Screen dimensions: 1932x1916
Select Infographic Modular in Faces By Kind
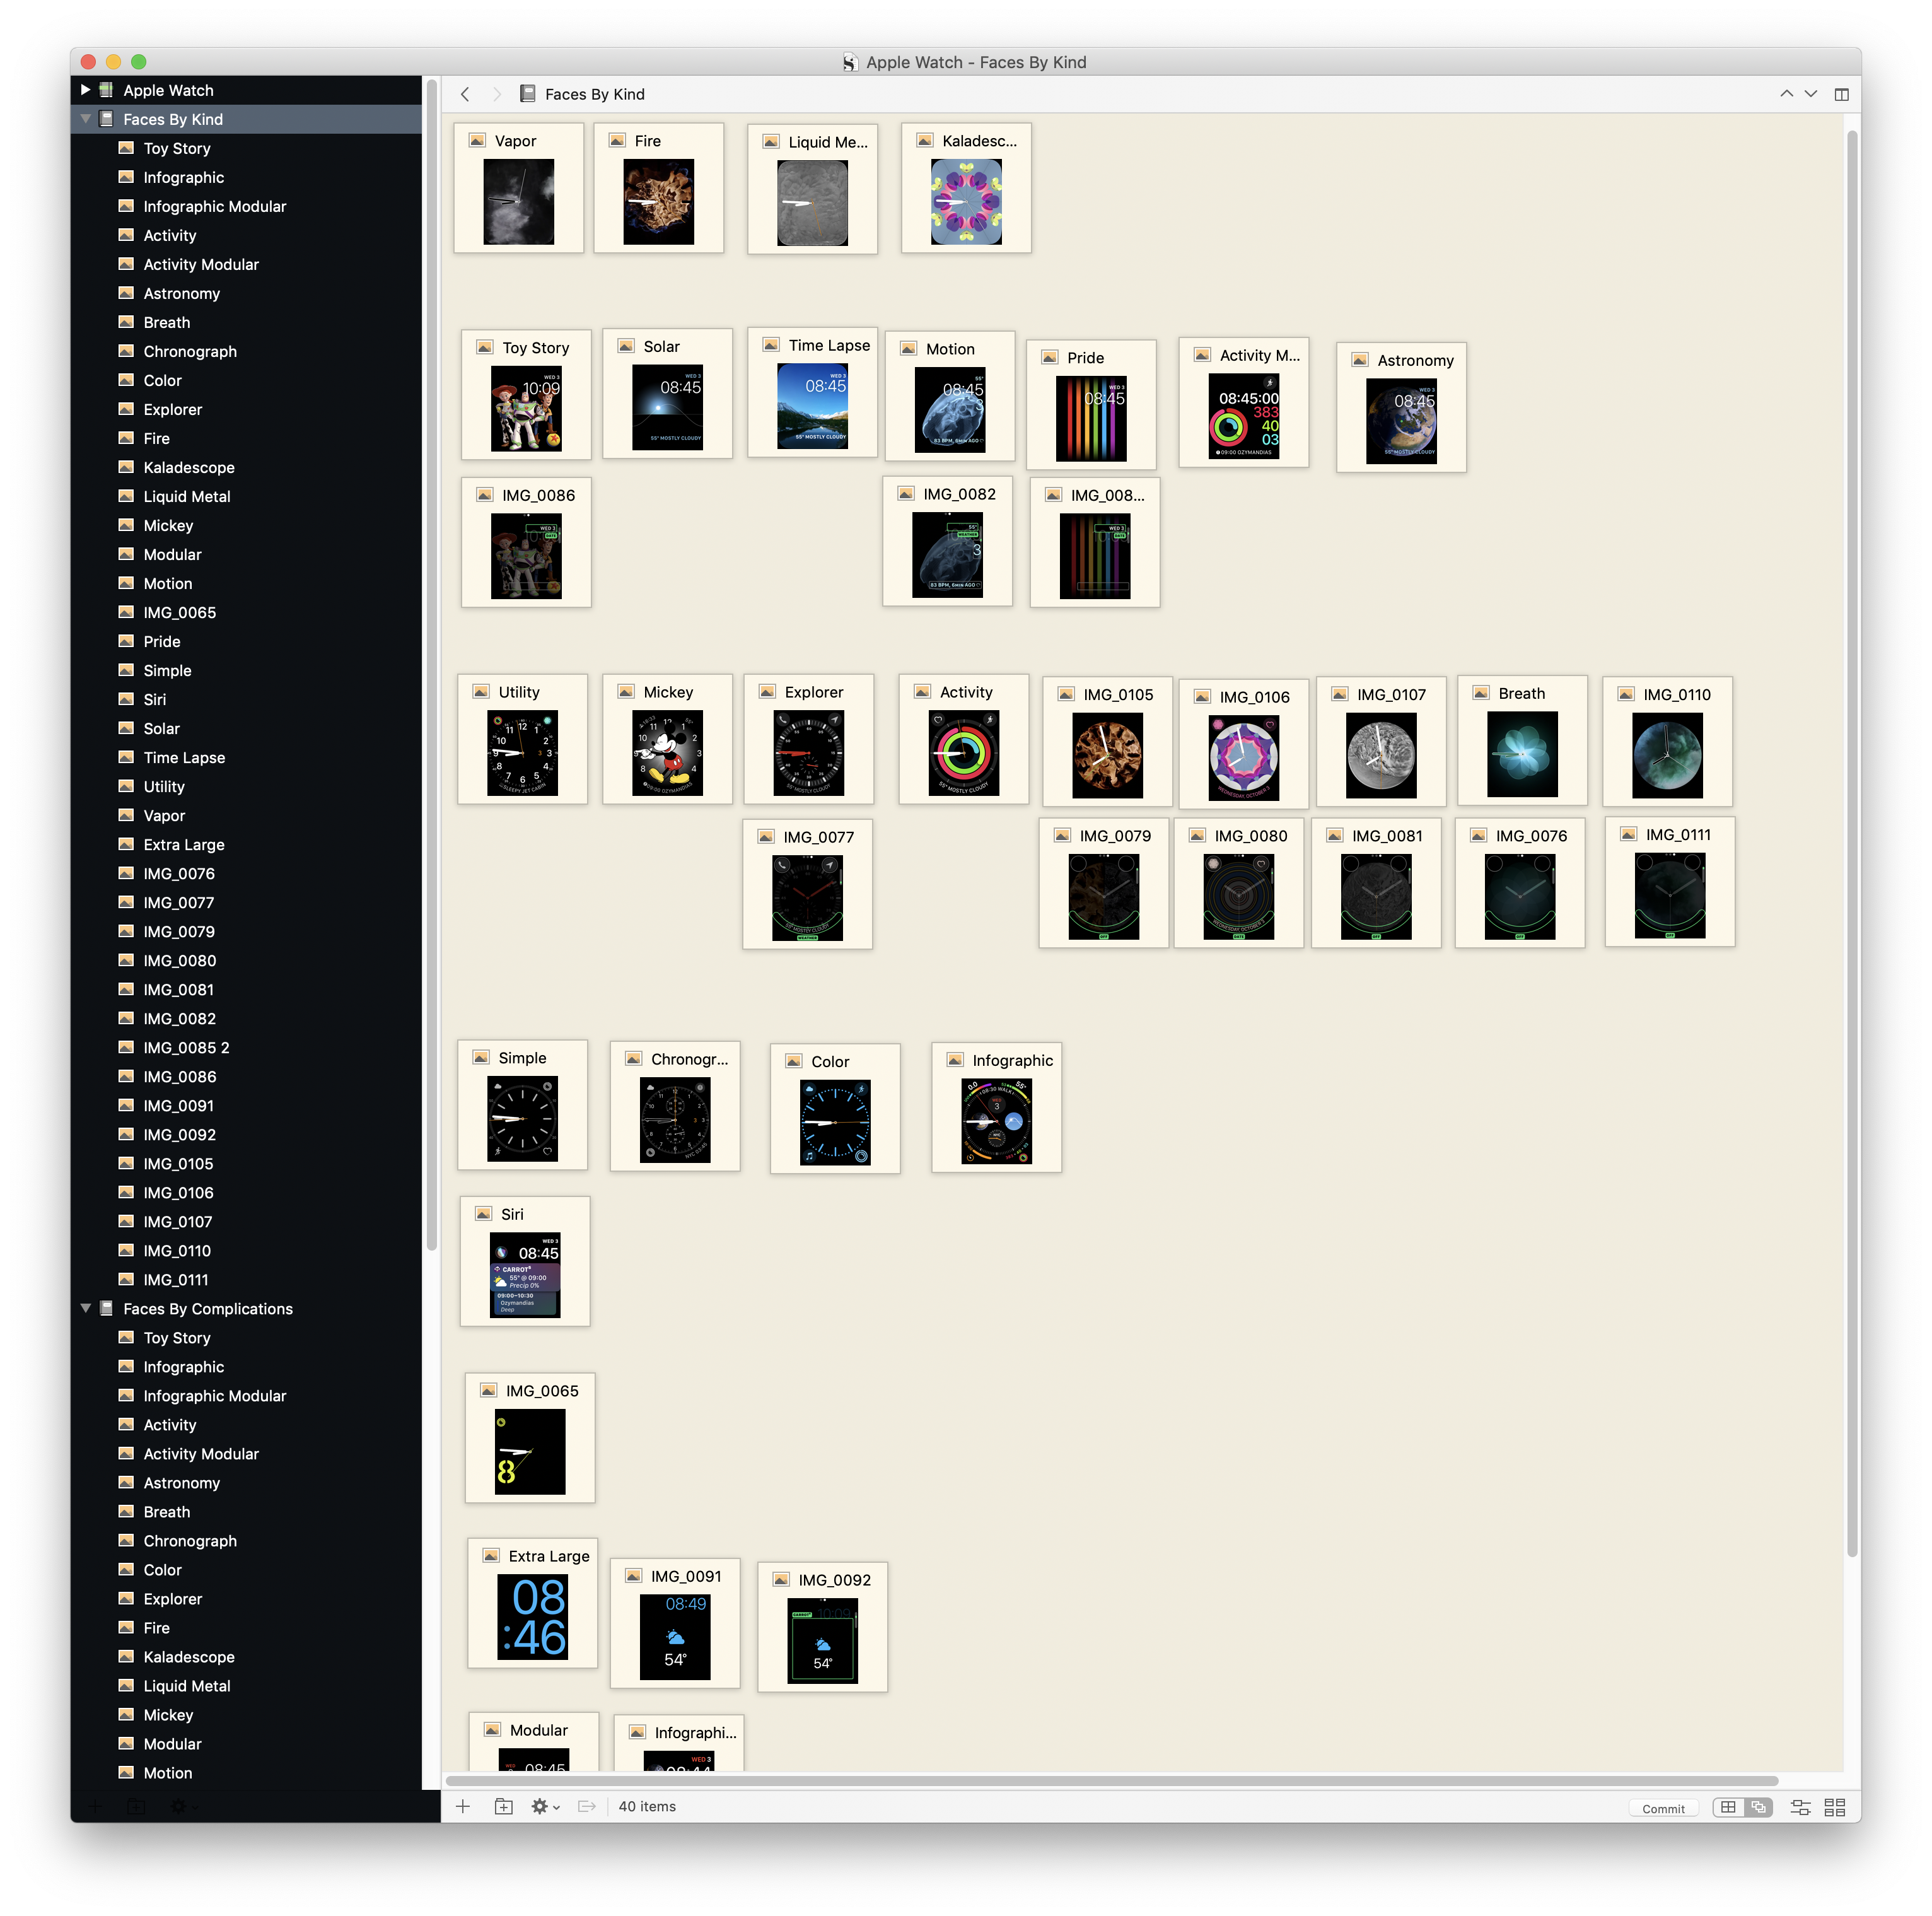(x=214, y=206)
